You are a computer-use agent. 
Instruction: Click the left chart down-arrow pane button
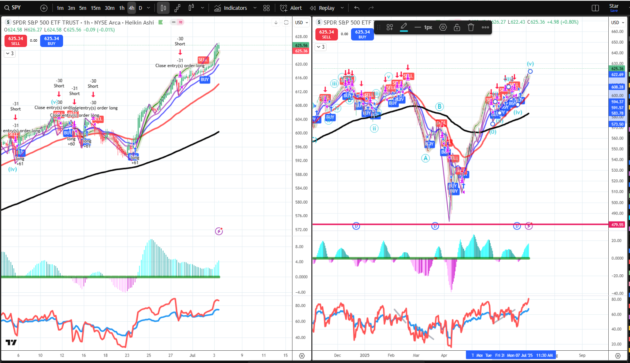(276, 22)
